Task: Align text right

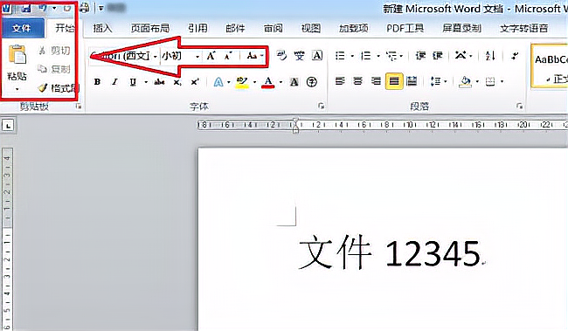Action: click(376, 81)
